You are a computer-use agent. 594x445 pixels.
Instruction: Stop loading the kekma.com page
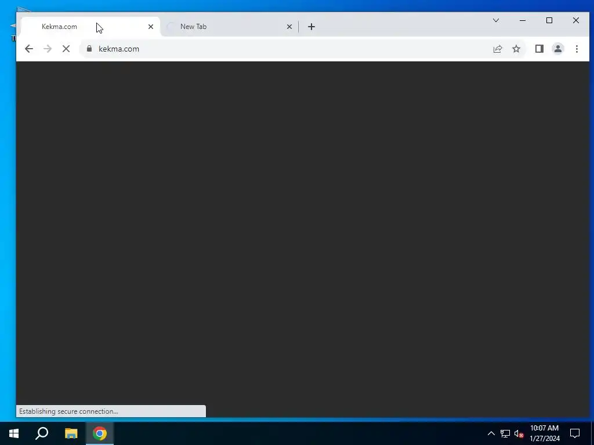point(66,49)
